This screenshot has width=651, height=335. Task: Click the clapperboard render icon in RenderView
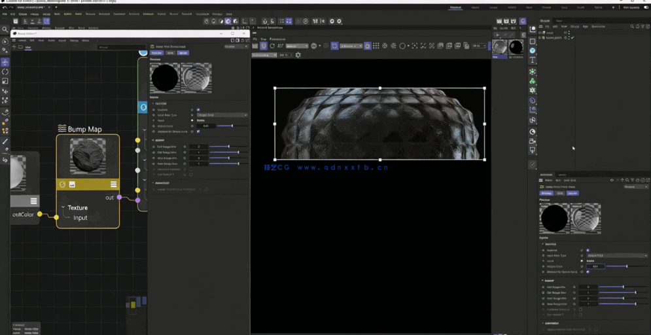tap(255, 46)
